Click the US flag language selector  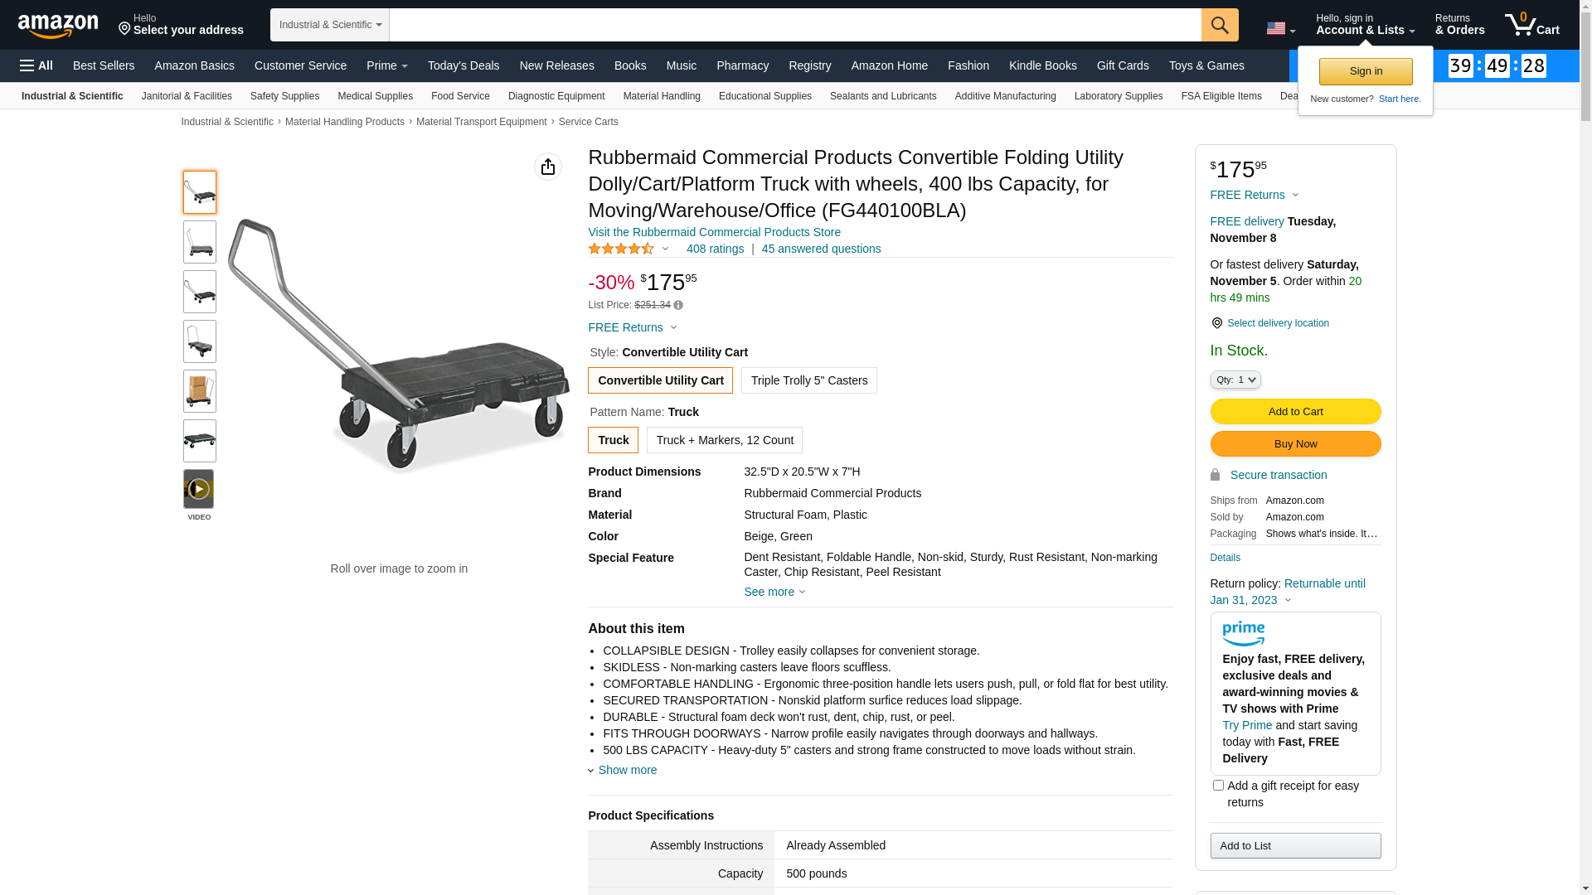coord(1279,28)
